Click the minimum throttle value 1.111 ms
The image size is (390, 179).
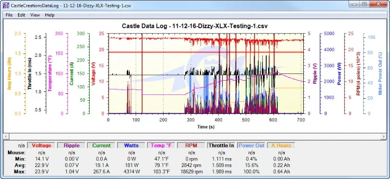[x=221, y=159]
